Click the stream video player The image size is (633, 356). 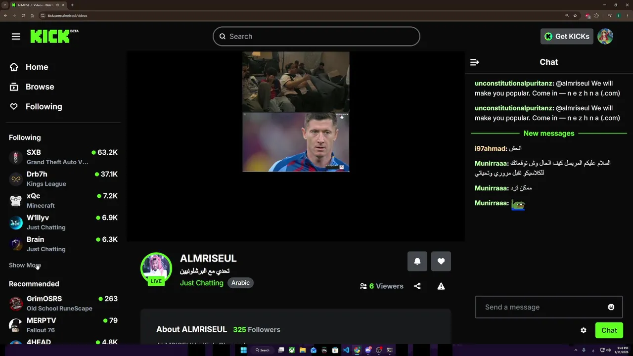296,146
